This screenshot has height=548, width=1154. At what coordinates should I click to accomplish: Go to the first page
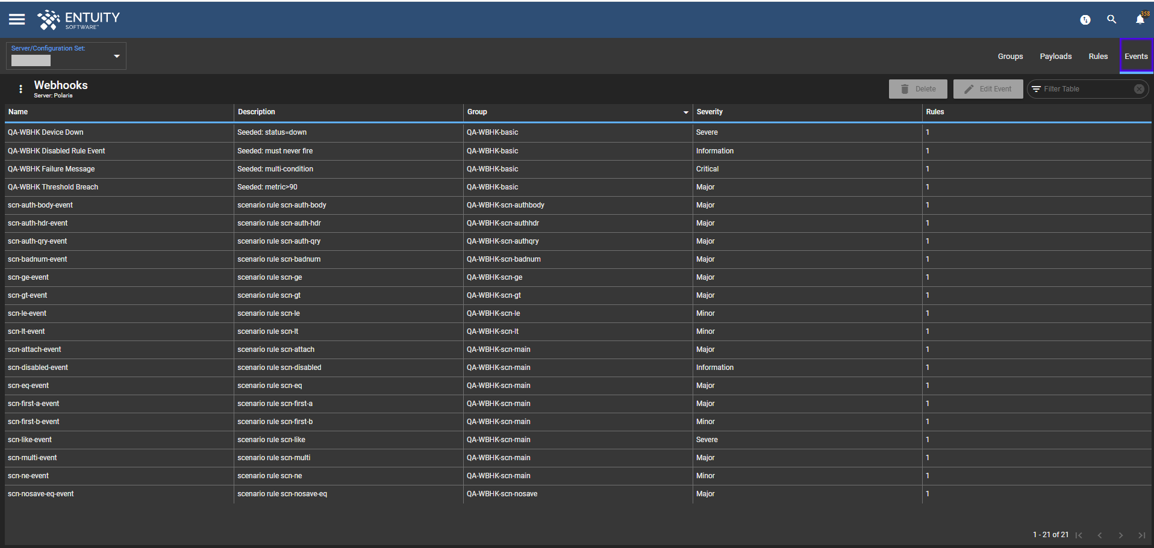(1079, 535)
